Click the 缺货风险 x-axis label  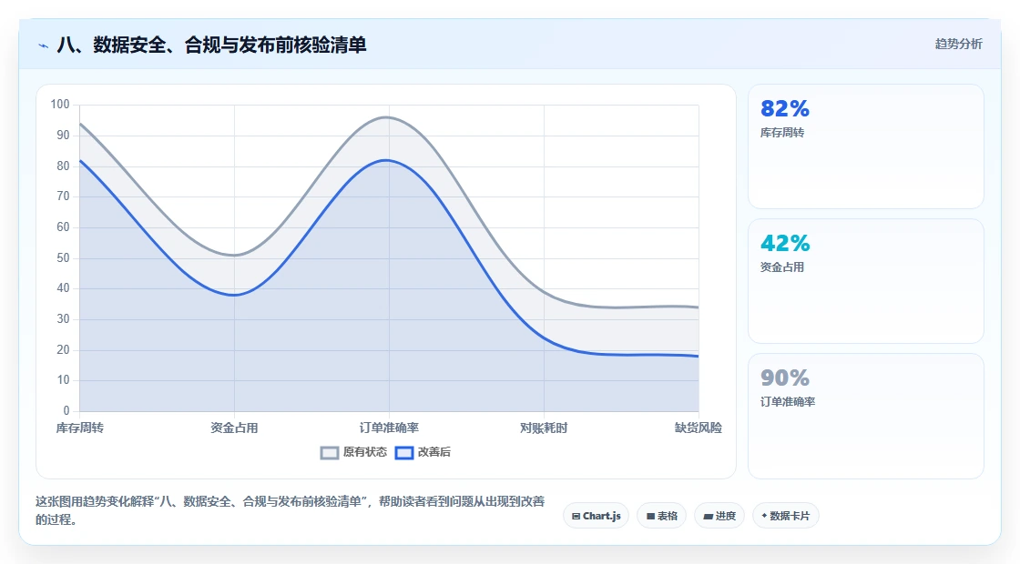[x=698, y=428]
